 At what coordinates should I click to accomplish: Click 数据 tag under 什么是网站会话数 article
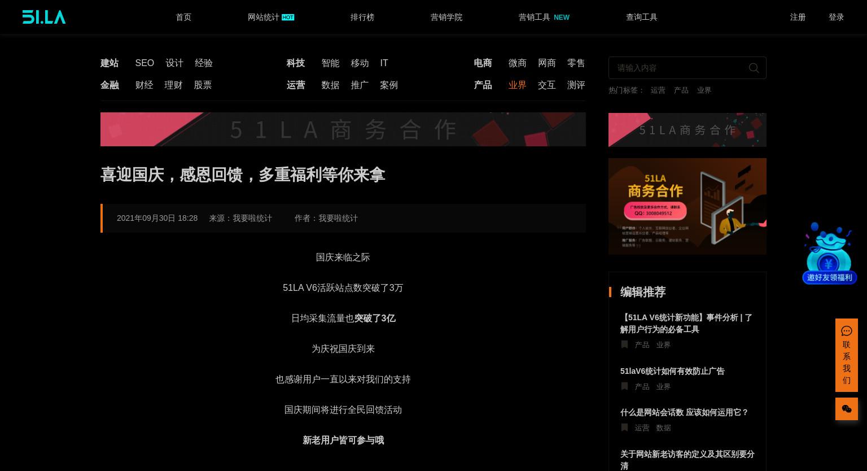pos(663,428)
